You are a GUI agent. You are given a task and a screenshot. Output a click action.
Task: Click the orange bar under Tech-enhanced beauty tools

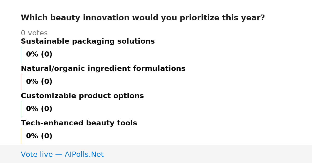point(21,136)
